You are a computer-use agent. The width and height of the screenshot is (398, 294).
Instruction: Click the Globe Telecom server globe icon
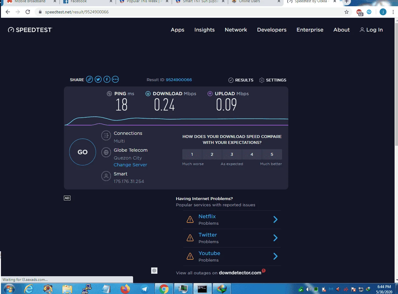click(106, 152)
